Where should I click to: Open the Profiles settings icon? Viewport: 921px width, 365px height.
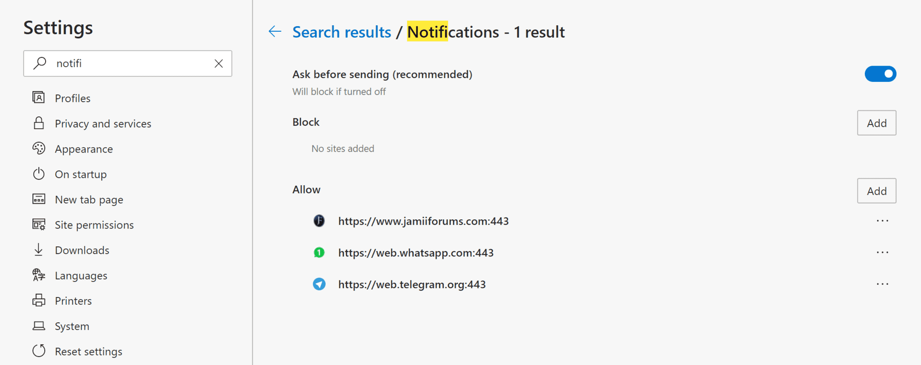coord(39,97)
